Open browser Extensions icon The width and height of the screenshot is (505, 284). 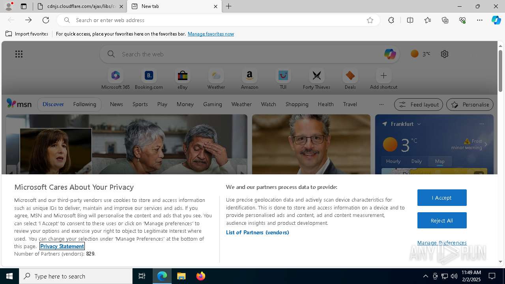391,20
